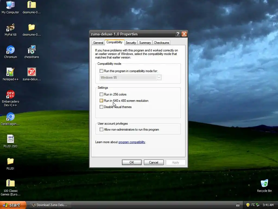Image resolution: width=278 pixels, height=209 pixels.
Task: Click the security shield tray icon
Action: tap(248, 205)
